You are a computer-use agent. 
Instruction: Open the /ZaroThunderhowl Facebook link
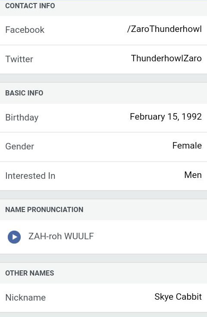[164, 29]
